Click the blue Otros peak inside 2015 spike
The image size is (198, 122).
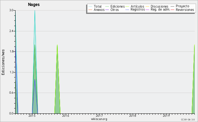(35, 81)
